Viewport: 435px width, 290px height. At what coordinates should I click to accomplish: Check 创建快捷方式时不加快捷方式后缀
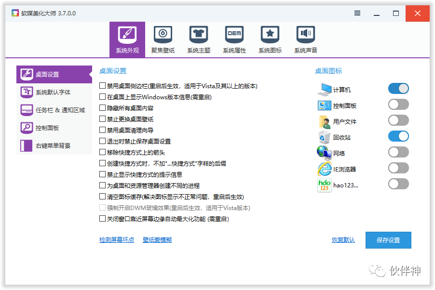[102, 163]
